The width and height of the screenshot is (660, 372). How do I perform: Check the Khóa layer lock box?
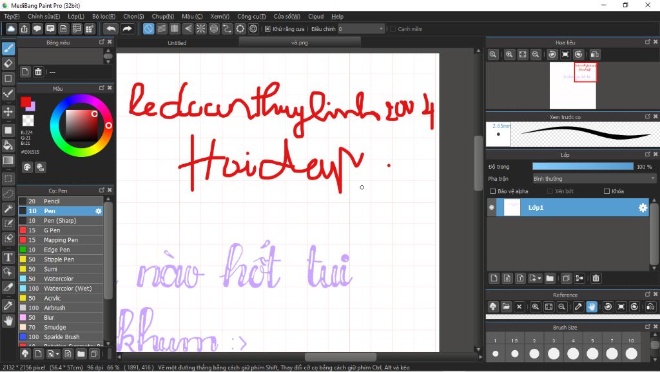click(x=607, y=191)
